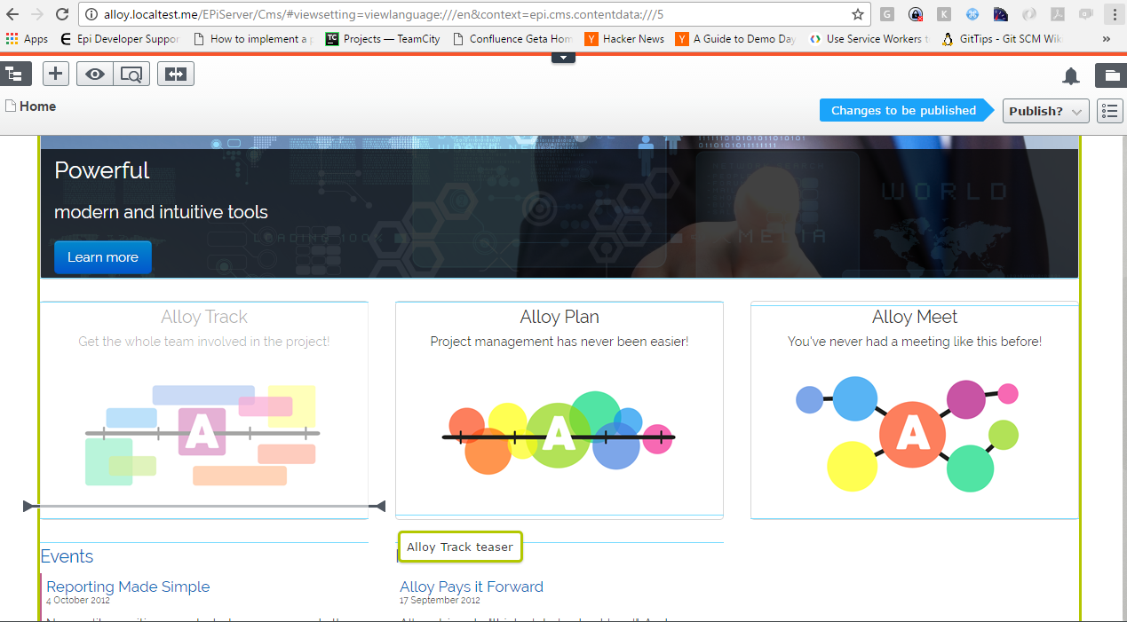Open the Use Service Workers bookmark
The image size is (1127, 622).
869,39
